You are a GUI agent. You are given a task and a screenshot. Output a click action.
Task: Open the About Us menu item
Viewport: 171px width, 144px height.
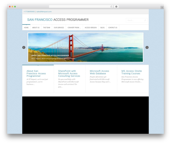(36, 28)
